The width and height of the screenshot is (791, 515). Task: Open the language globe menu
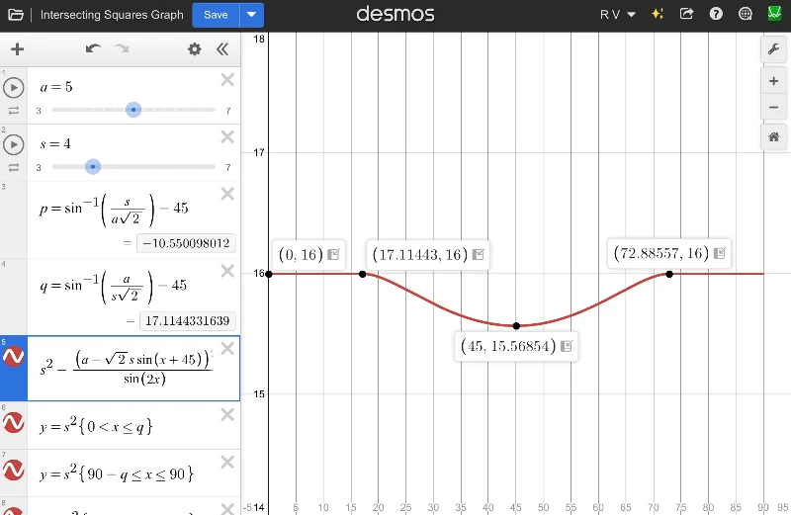[745, 15]
